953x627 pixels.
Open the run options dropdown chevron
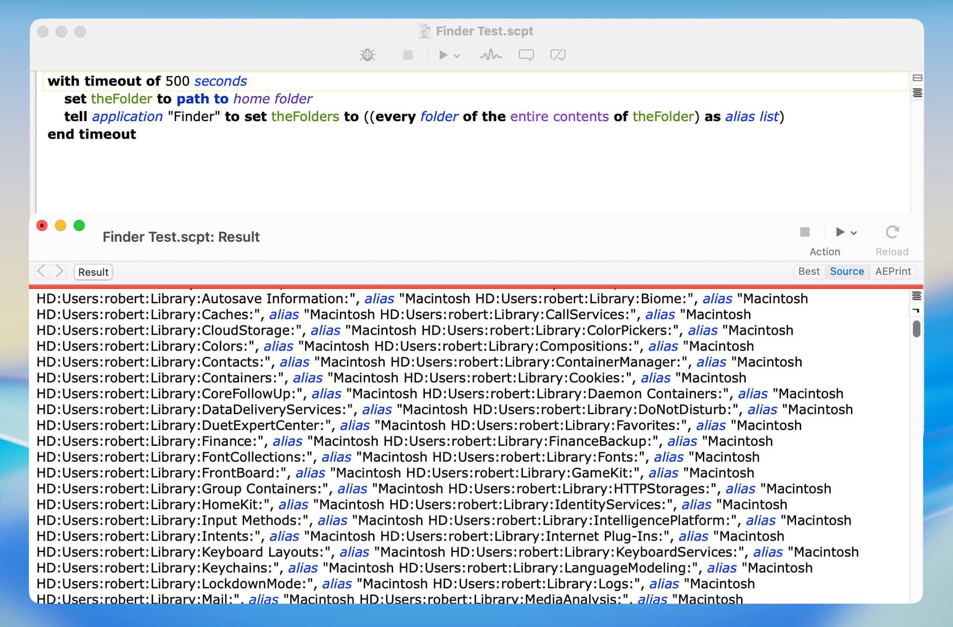point(457,56)
